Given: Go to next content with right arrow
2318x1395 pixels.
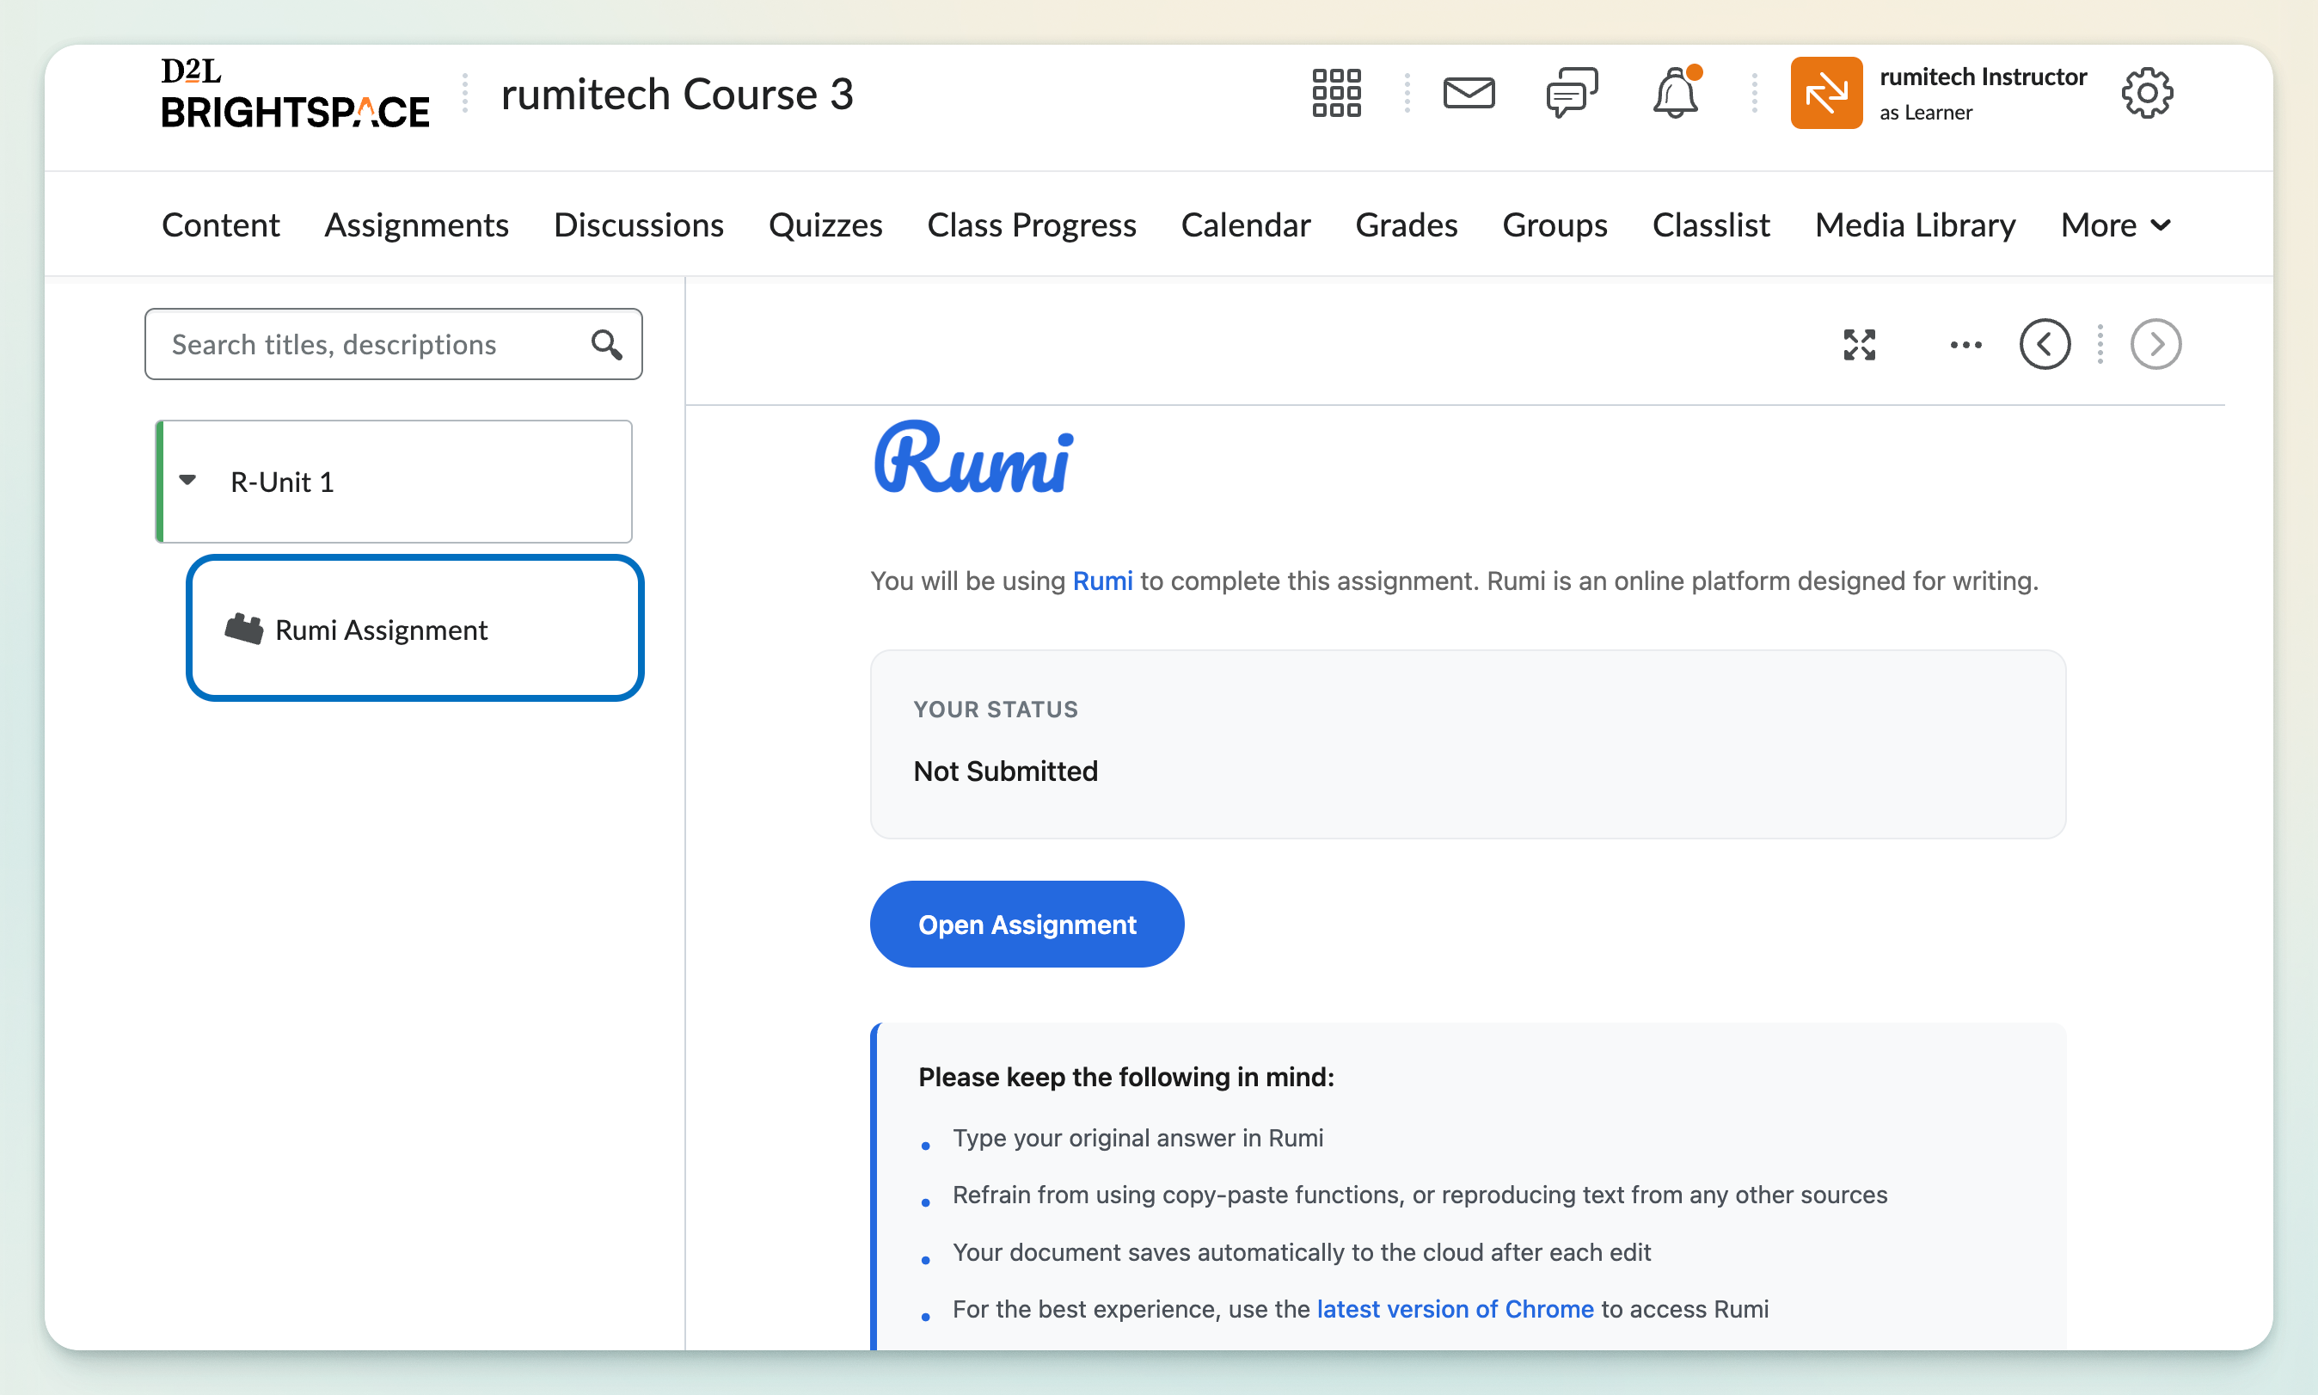Looking at the screenshot, I should pos(2155,344).
